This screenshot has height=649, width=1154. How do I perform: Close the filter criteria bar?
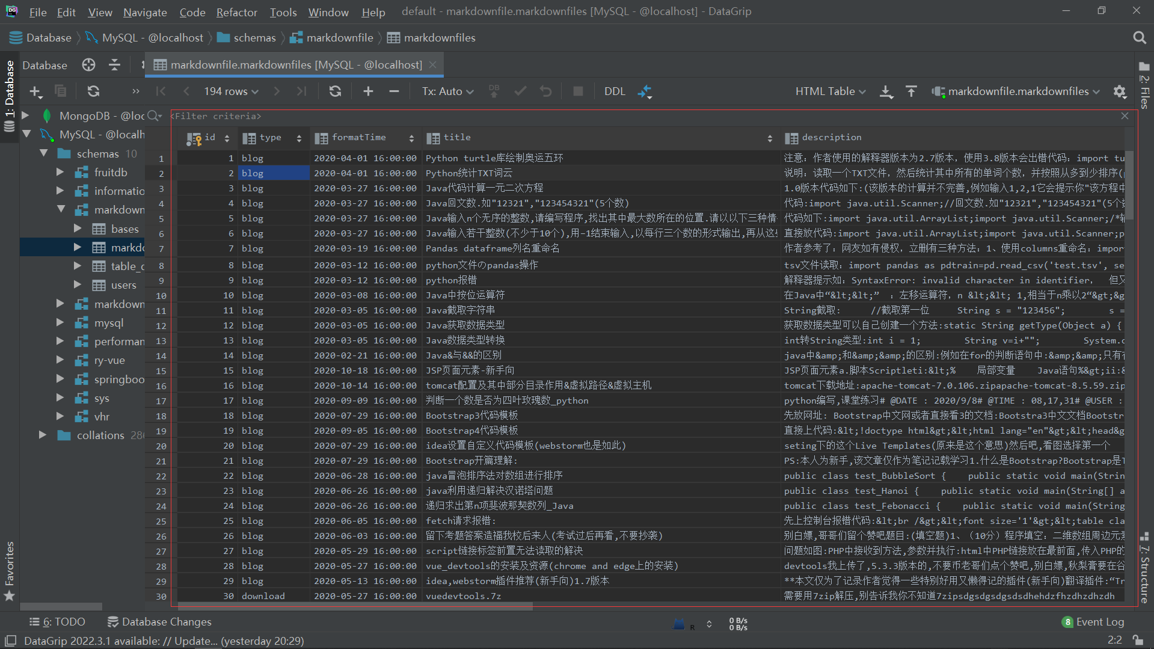pyautogui.click(x=1125, y=116)
